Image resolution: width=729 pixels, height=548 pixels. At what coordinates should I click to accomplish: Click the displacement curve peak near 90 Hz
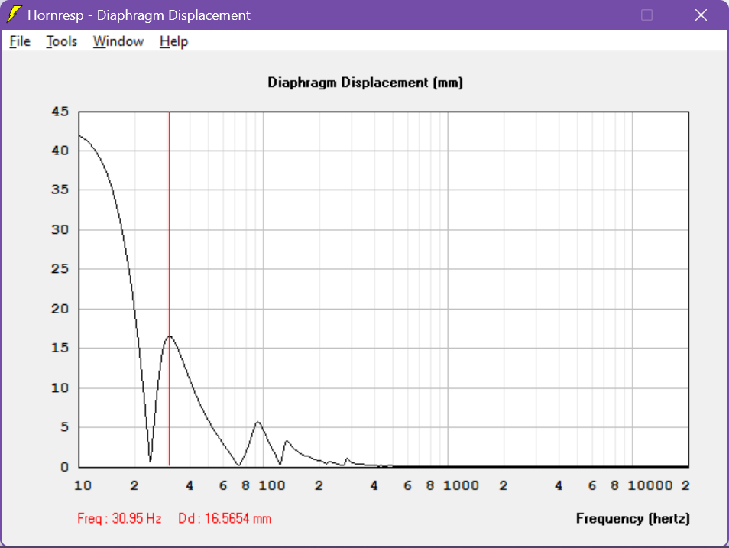(x=258, y=422)
